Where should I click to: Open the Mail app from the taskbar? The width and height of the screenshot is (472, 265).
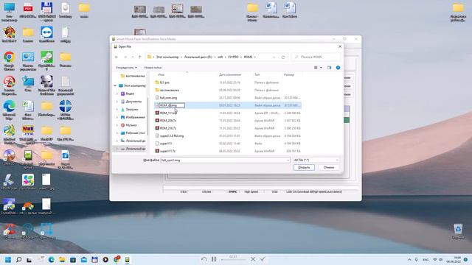tap(83, 259)
